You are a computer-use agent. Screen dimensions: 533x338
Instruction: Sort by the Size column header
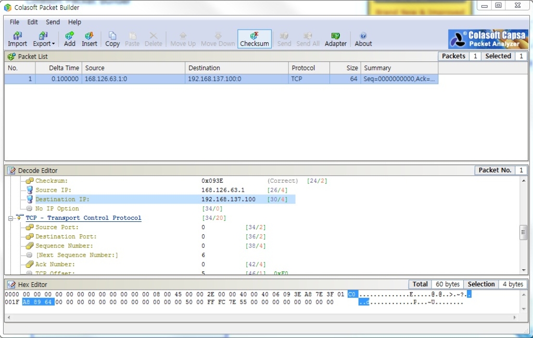[x=345, y=68]
